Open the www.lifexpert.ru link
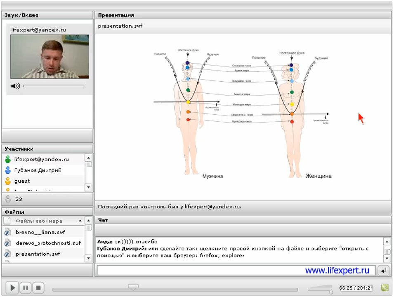This screenshot has height=297, width=394. [x=337, y=270]
